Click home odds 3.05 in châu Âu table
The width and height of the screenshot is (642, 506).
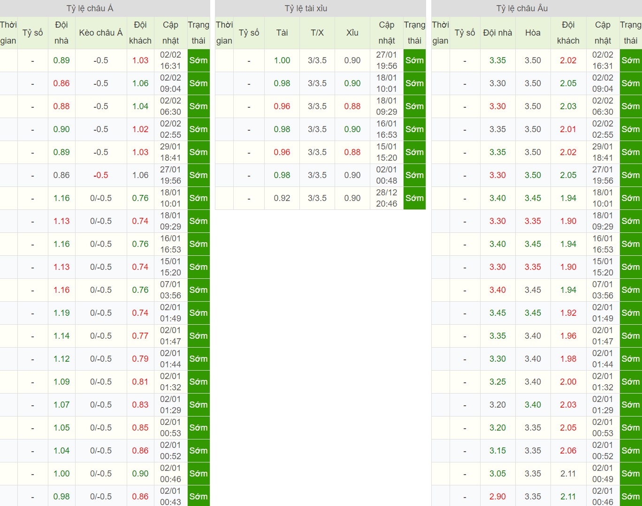click(497, 474)
